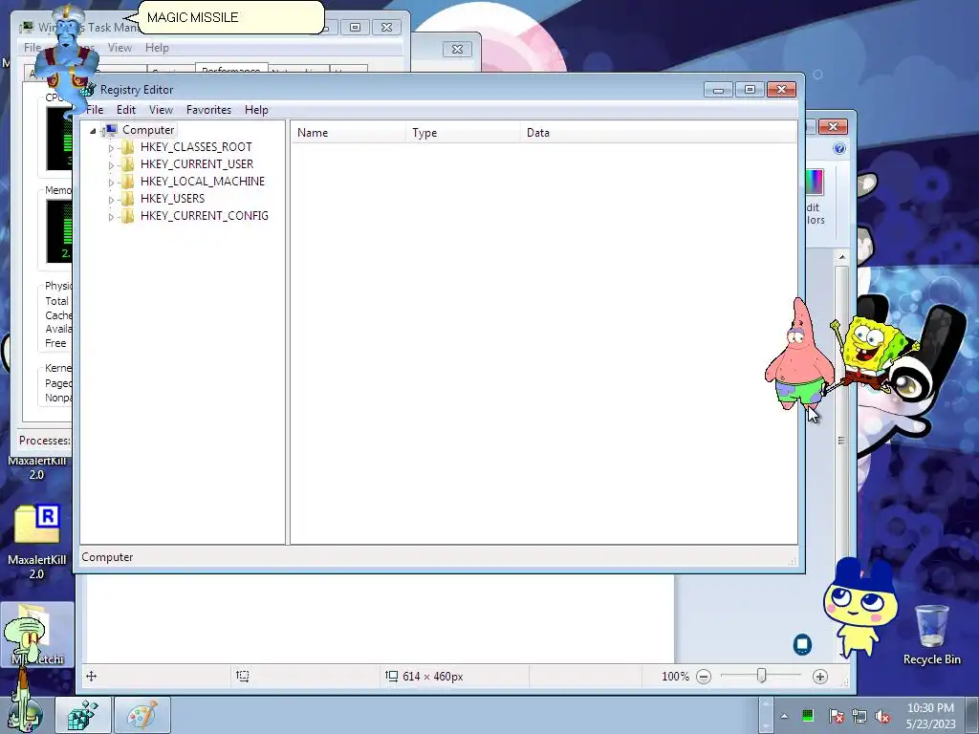Click the HKEY_CURRENT_USER folder icon
This screenshot has height=734, width=979.
(127, 164)
